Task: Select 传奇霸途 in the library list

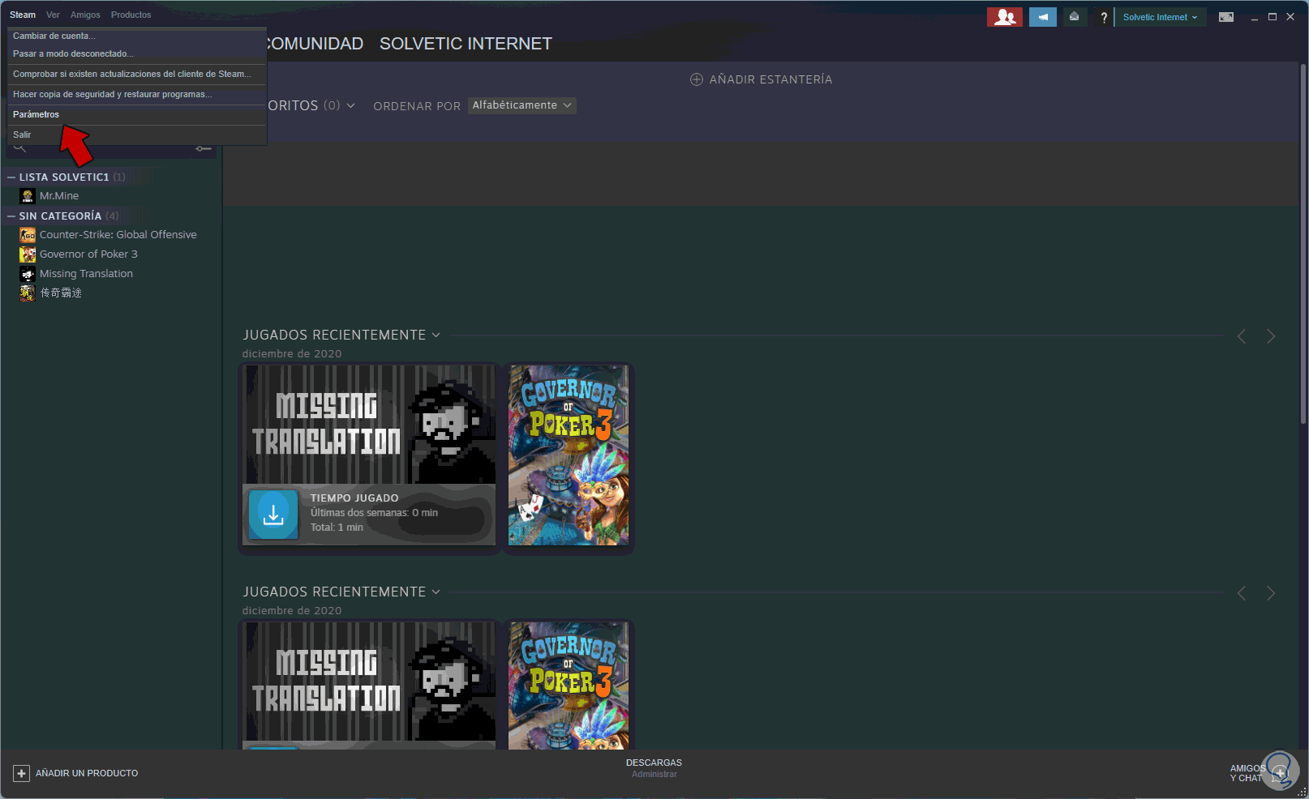Action: pos(61,293)
